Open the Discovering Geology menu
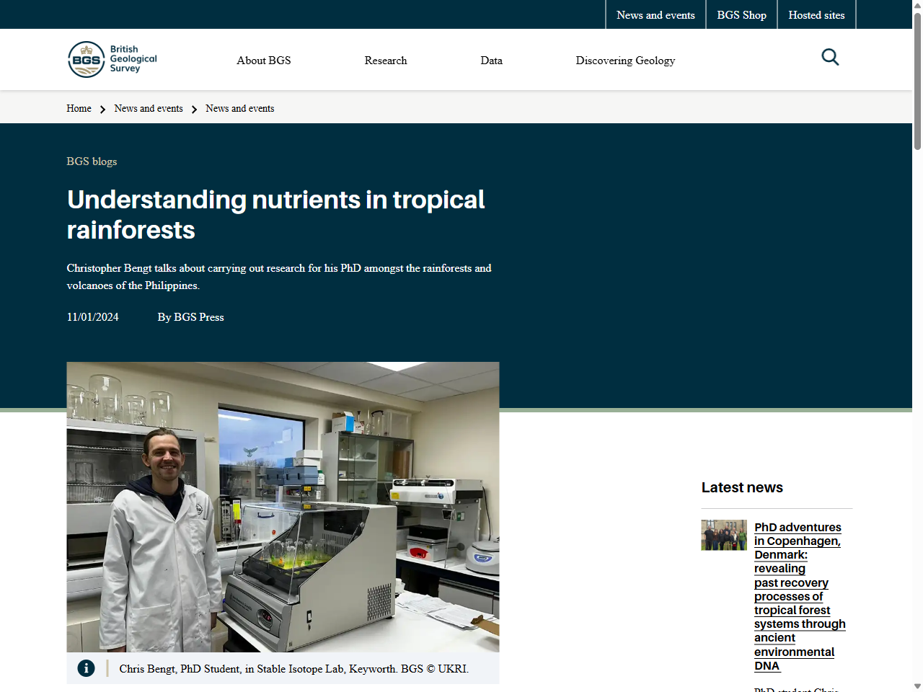Screen dimensions: 923x692 pos(625,61)
